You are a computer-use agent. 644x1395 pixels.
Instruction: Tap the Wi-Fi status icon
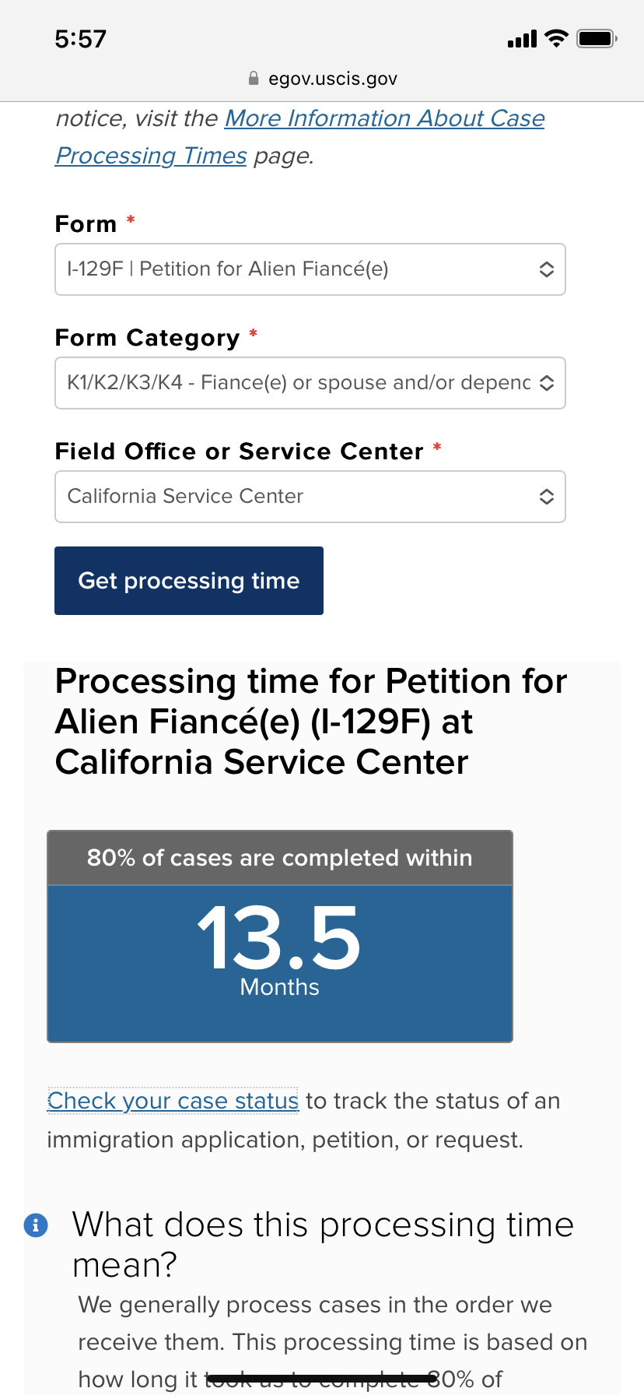pyautogui.click(x=556, y=38)
